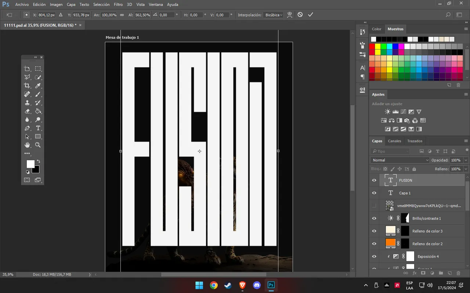Open the Interpolación Bicúbica dropdown
Viewport: 470px width, 293px height.
tap(274, 15)
